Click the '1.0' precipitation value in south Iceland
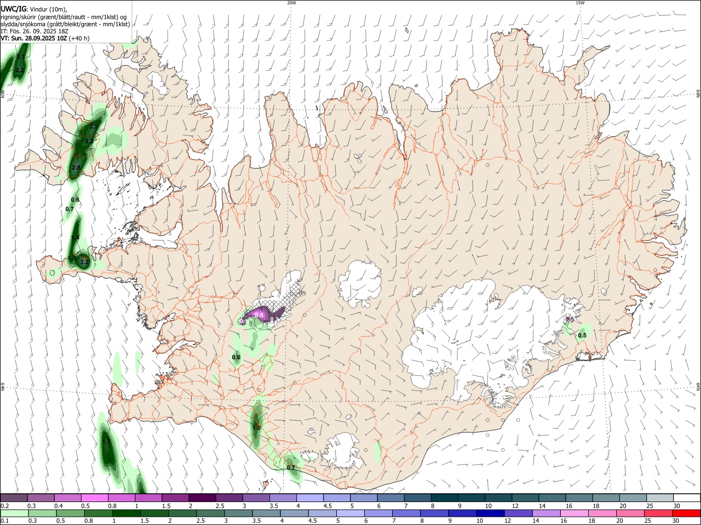This screenshot has width=701, height=525. tap(256, 428)
